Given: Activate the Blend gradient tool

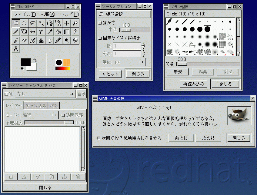Looking at the screenshot, I should pos(67,31).
